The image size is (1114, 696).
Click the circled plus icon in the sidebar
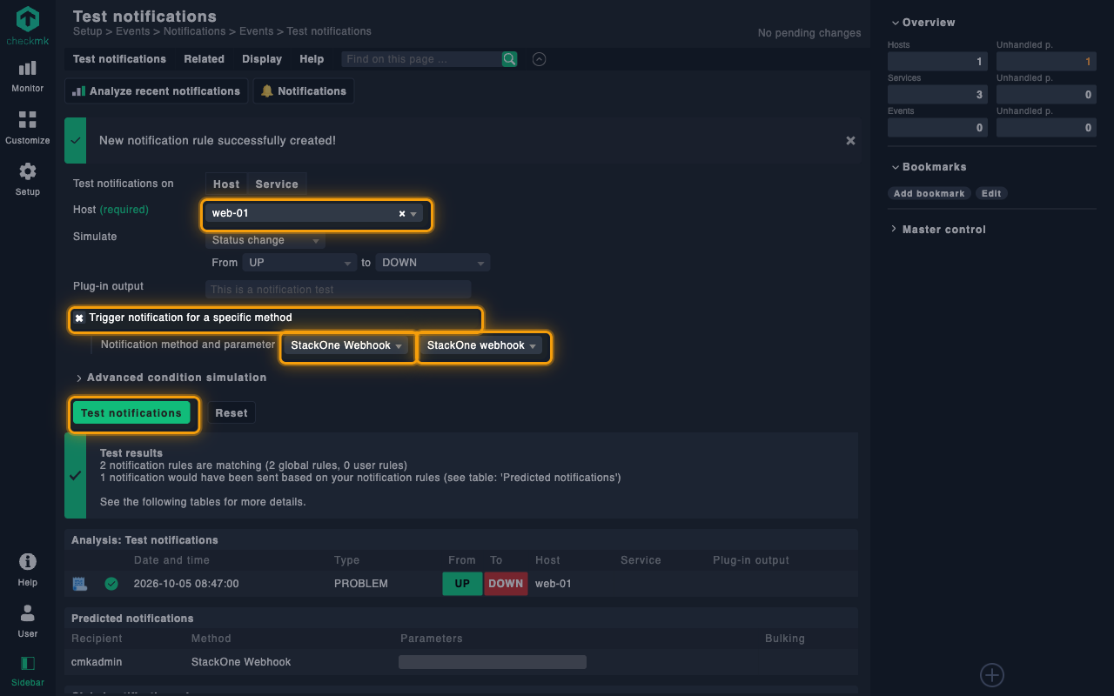click(x=992, y=674)
